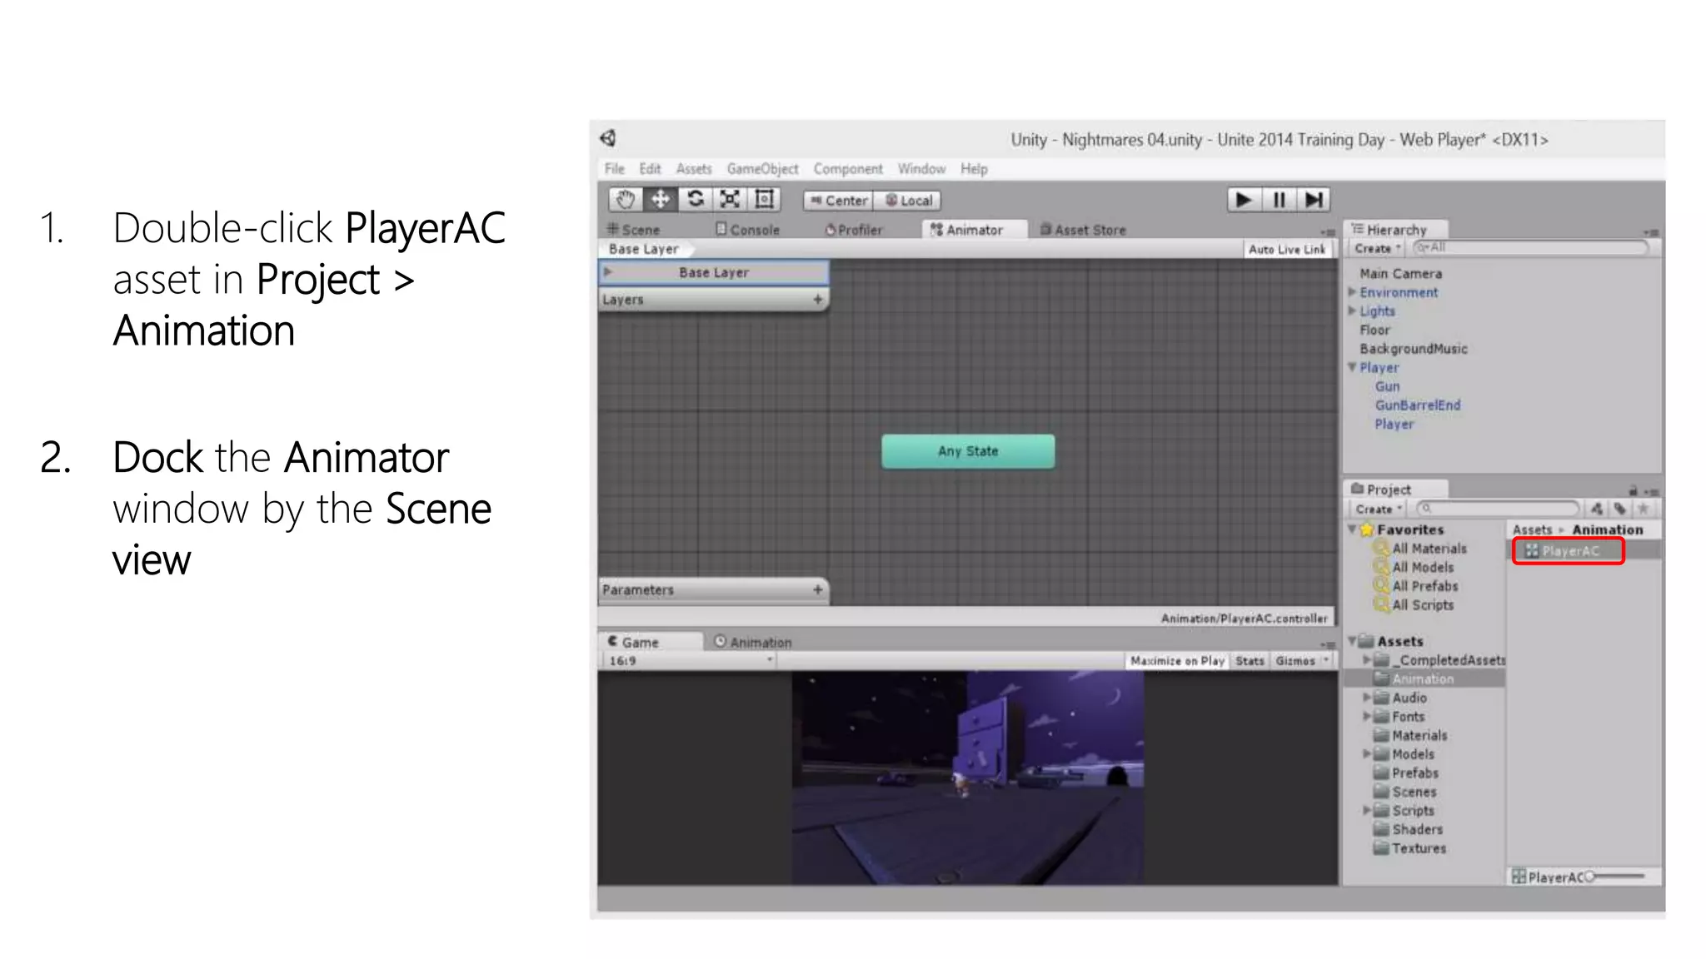Select the Rect transform tool
Screen dimensions: 1706x959
click(765, 200)
